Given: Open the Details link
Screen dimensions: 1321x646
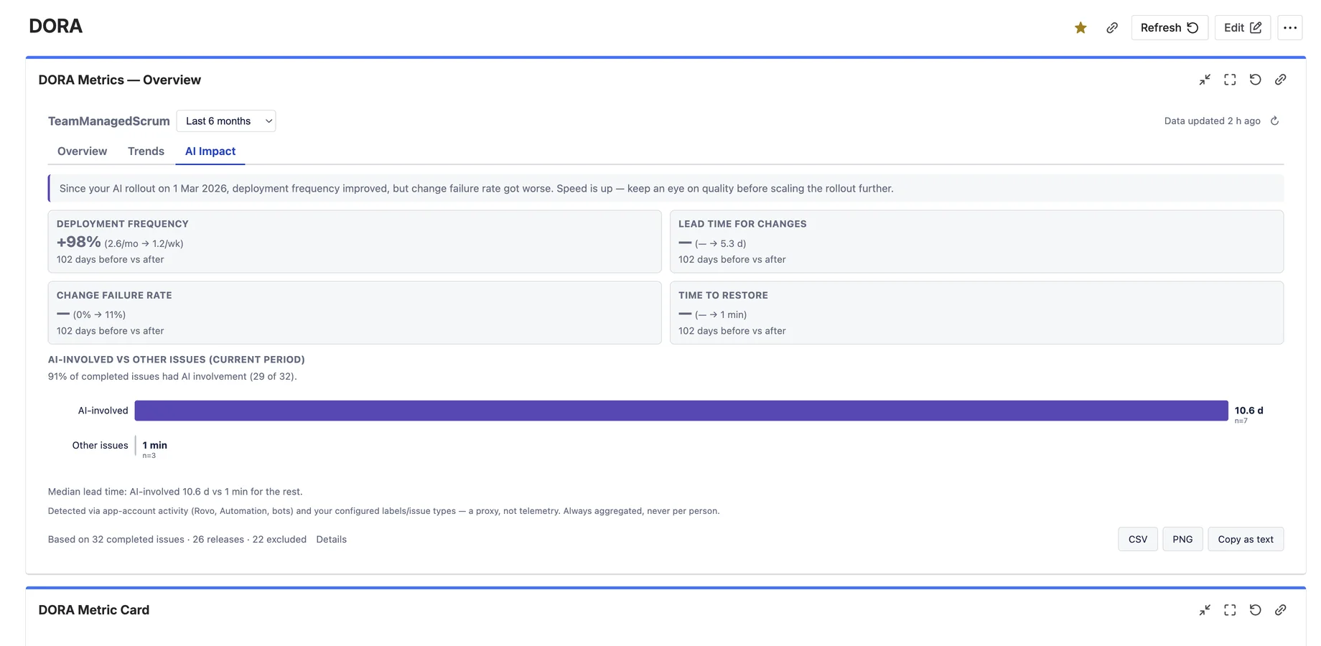Looking at the screenshot, I should [331, 540].
